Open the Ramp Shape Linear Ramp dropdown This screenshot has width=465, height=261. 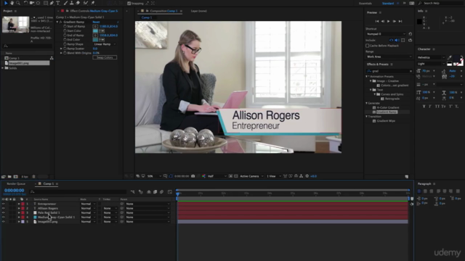coord(105,44)
